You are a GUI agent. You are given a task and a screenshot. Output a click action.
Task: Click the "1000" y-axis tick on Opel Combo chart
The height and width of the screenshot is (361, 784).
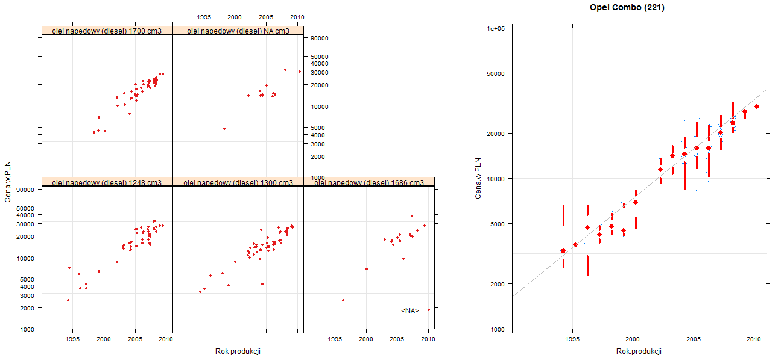click(x=498, y=329)
